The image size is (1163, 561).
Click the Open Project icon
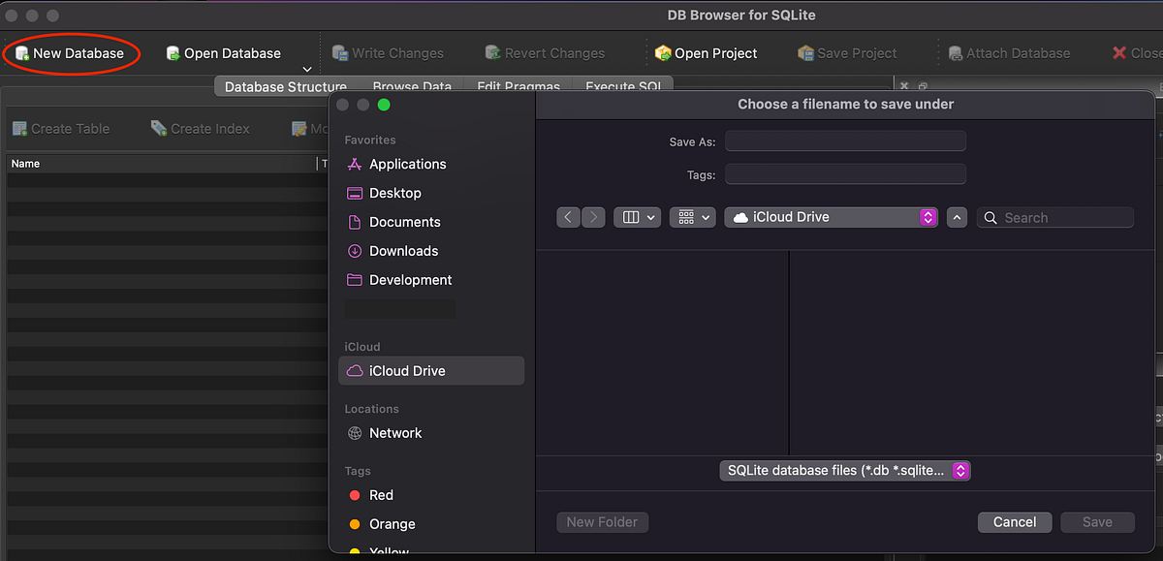[x=663, y=52]
